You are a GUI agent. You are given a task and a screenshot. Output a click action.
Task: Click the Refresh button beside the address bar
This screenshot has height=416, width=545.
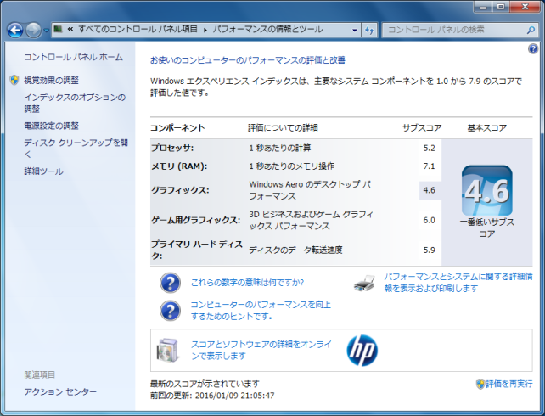click(369, 31)
